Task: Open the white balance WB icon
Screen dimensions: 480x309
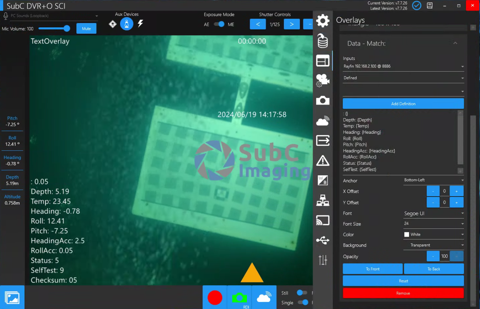Action: click(323, 180)
